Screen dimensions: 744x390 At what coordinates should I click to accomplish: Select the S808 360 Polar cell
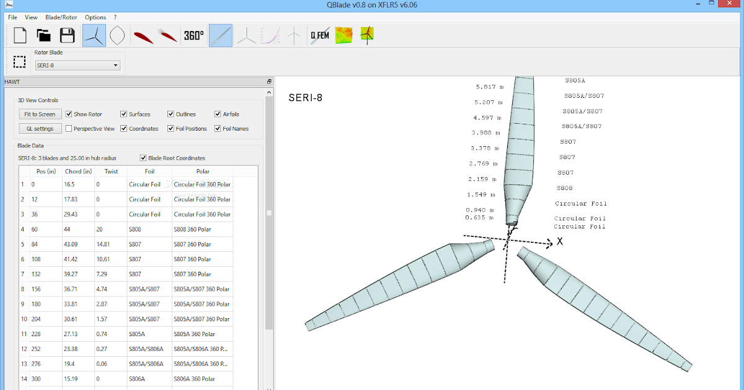pos(203,229)
